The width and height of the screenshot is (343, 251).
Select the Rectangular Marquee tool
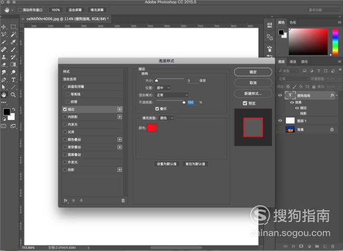point(13,27)
